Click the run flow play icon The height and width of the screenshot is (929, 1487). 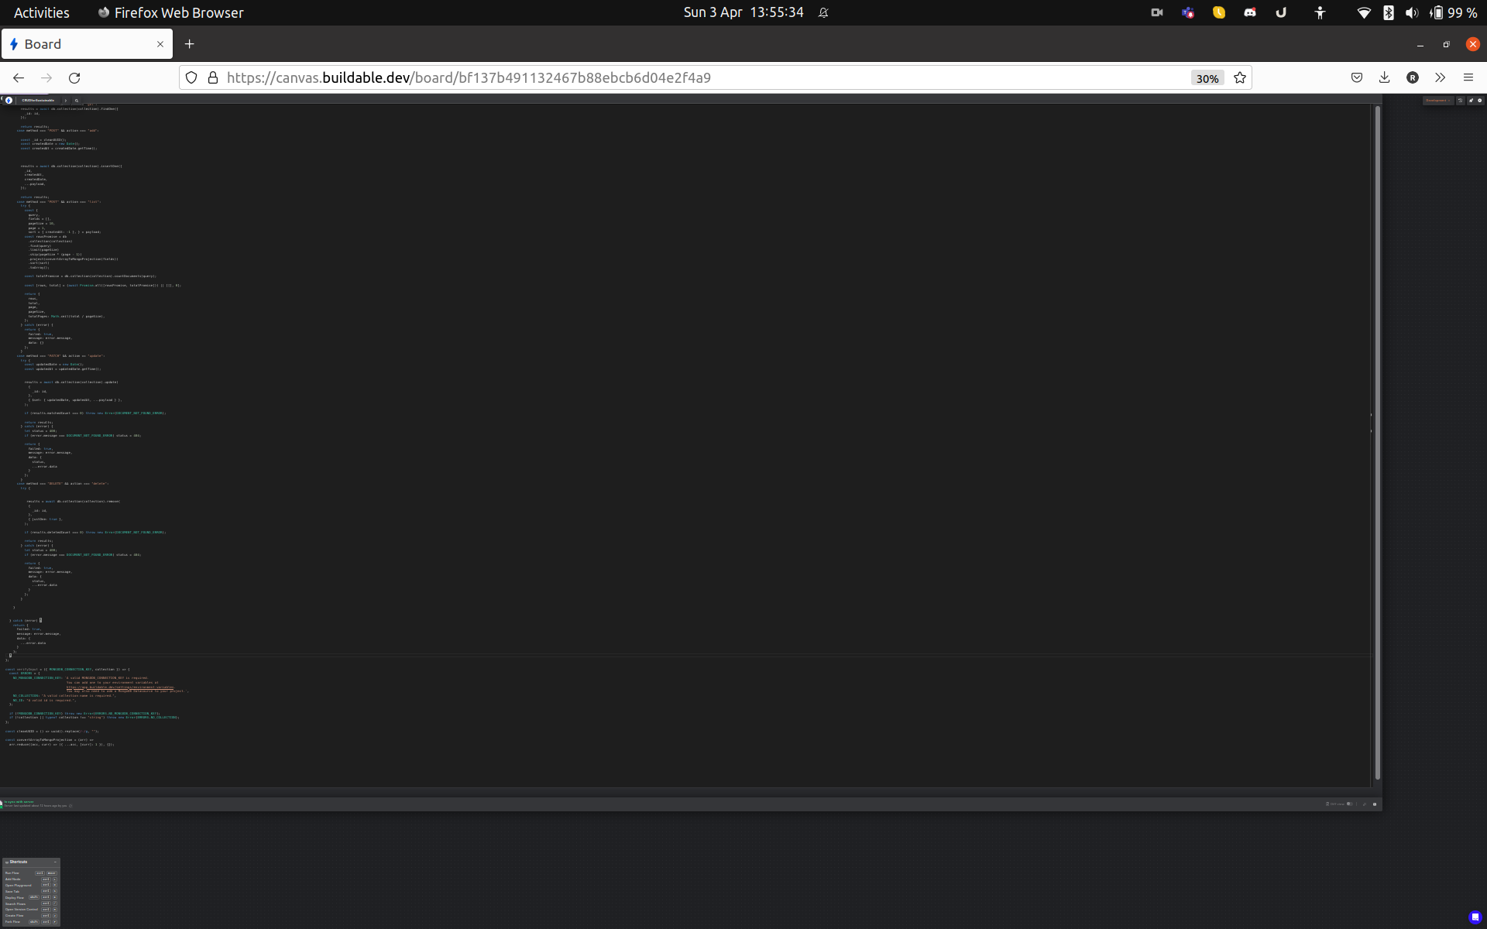point(1480,101)
